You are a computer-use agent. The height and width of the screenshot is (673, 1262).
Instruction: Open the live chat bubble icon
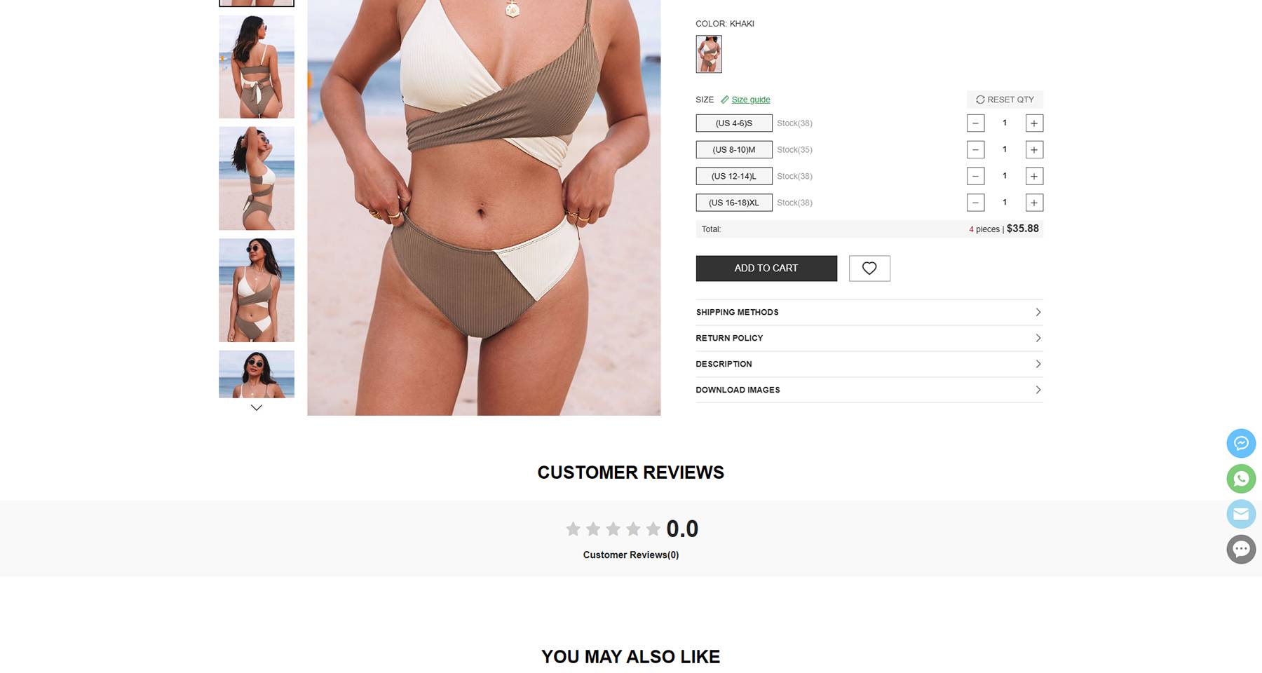pos(1241,549)
